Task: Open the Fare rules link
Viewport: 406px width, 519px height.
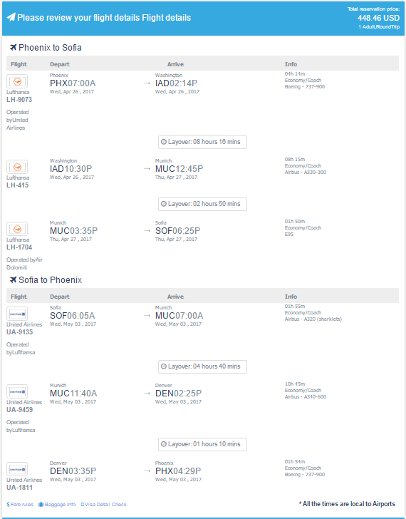Action: (x=20, y=505)
